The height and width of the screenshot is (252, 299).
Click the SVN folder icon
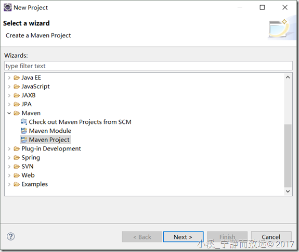(17, 166)
